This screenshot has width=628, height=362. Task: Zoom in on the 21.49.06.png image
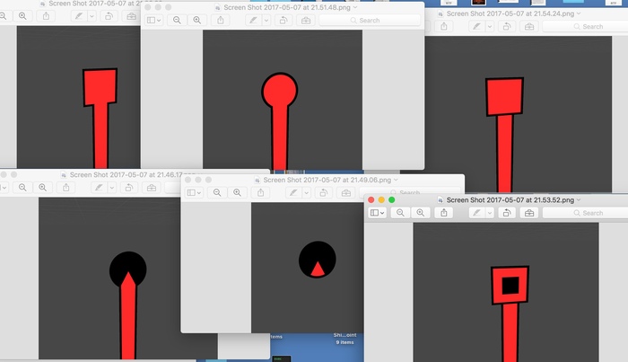(x=237, y=193)
